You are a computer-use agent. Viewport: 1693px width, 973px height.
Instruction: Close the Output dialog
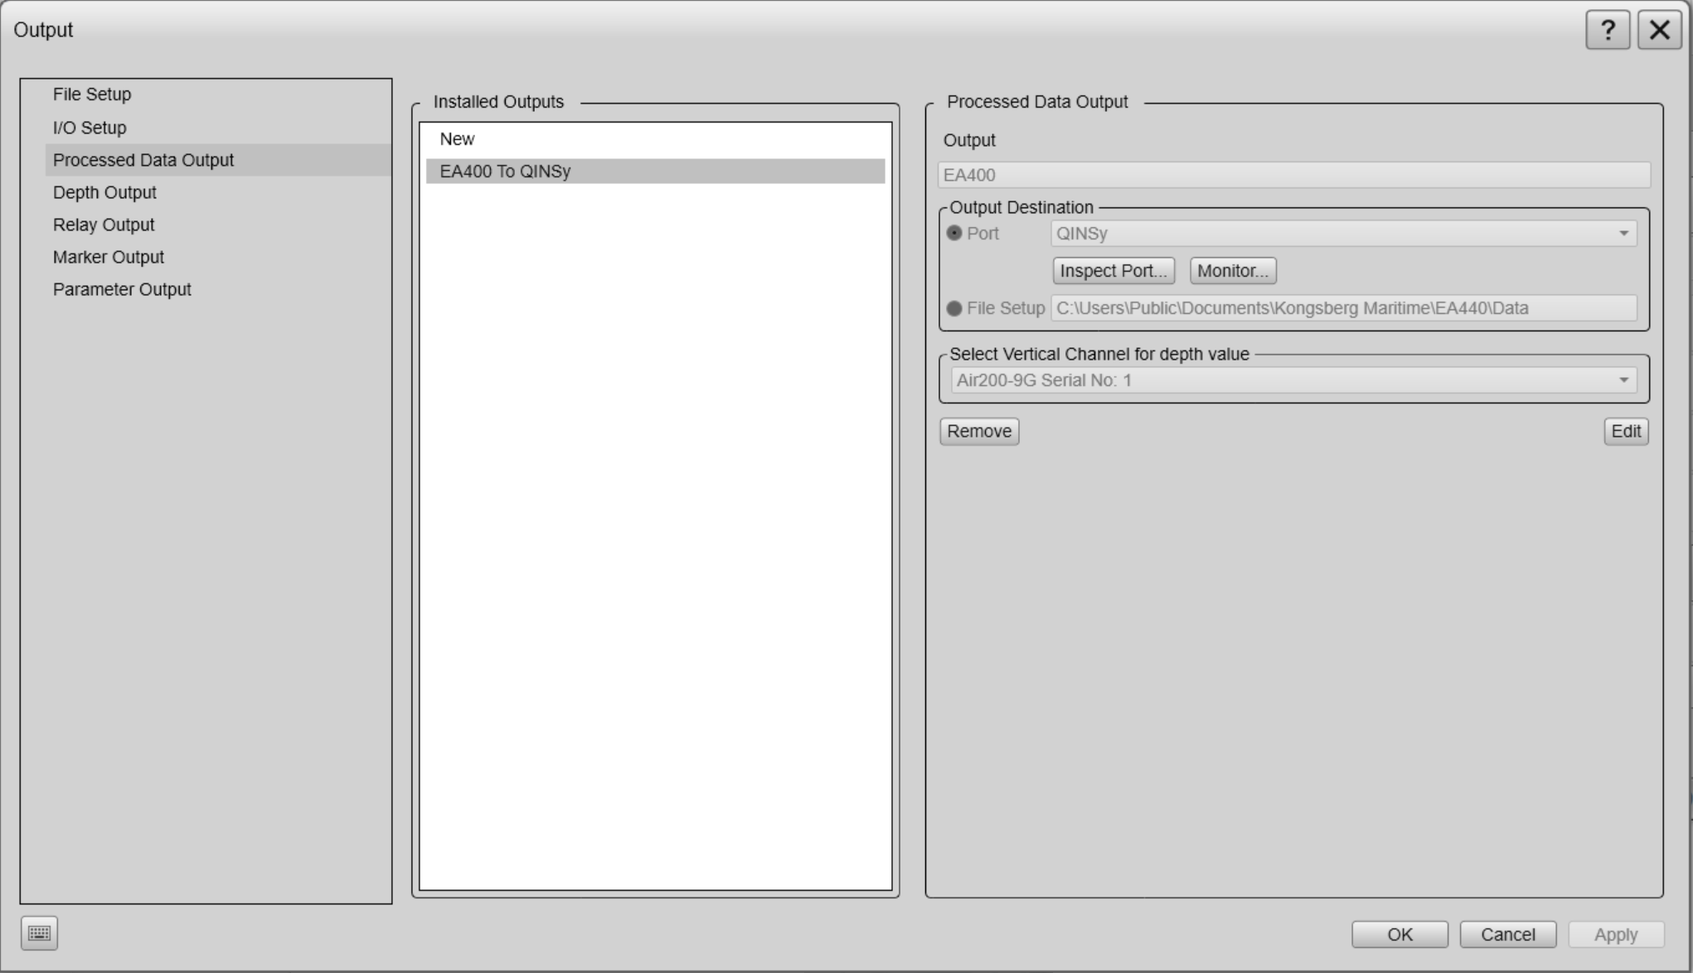1659,31
